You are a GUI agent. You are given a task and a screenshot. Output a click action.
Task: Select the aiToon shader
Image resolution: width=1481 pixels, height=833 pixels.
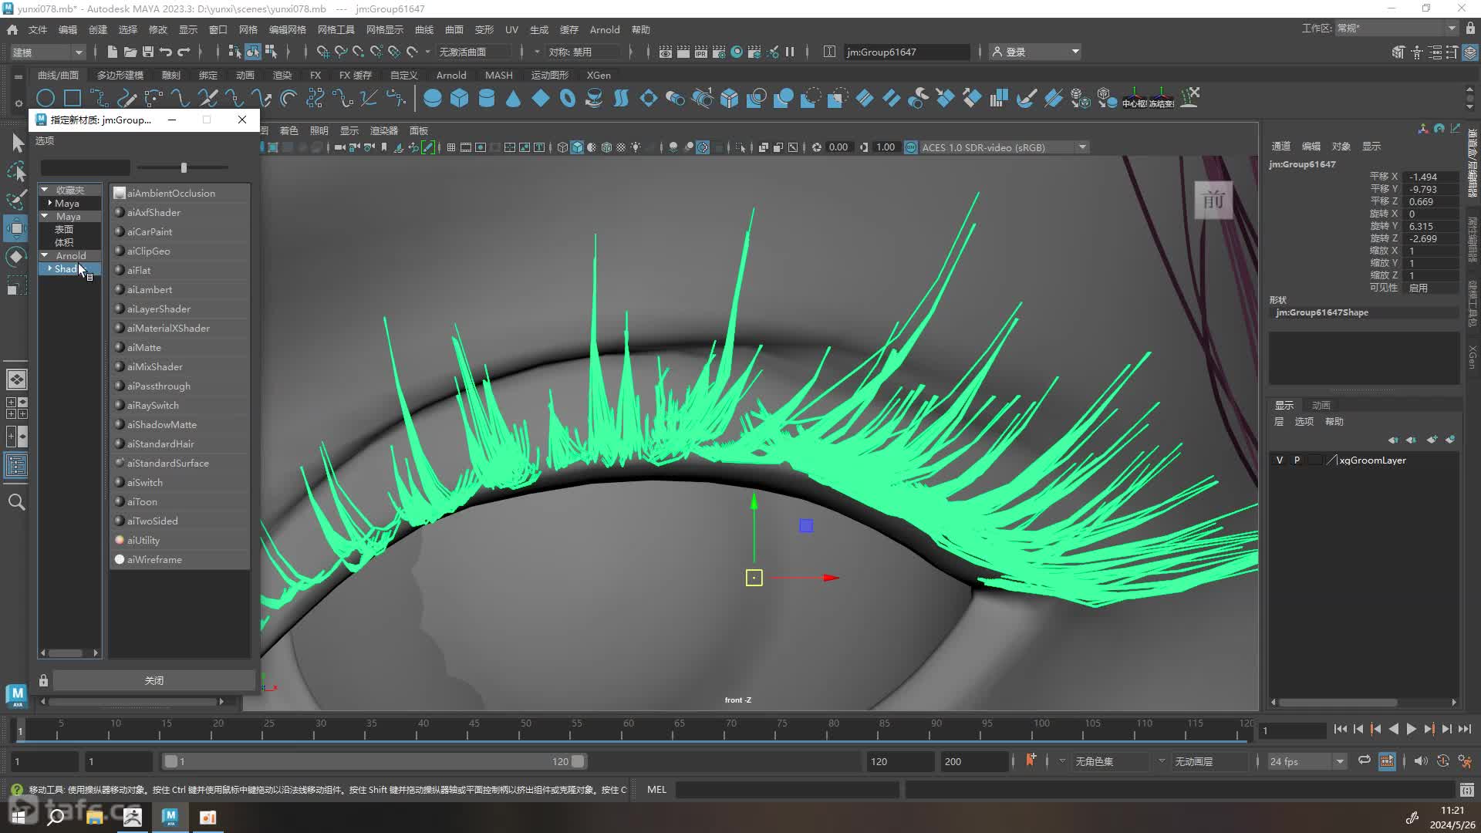coord(180,501)
